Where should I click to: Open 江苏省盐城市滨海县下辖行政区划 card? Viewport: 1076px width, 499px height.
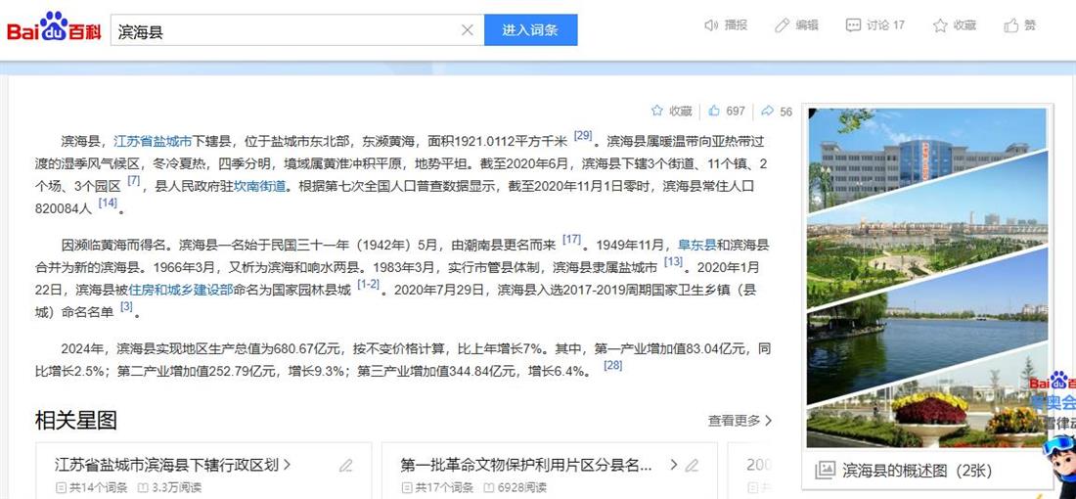point(172,465)
